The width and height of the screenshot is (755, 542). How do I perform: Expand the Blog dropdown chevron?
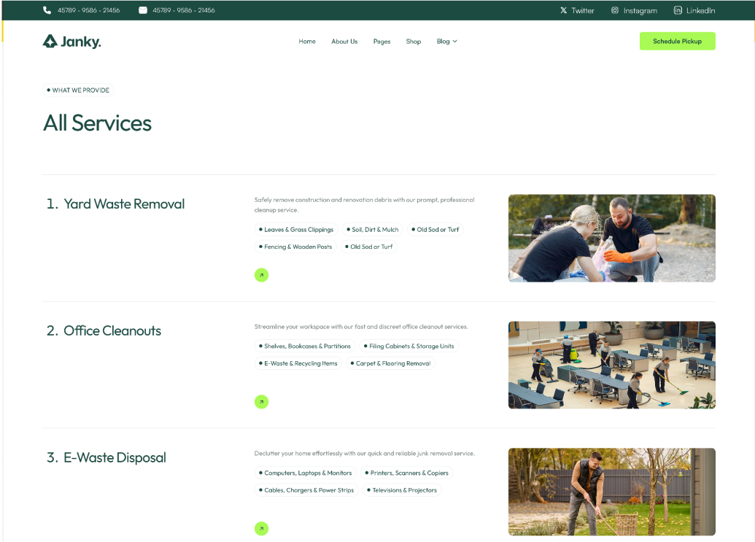455,42
